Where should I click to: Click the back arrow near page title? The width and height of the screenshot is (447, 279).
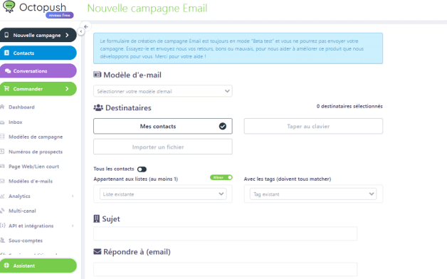tap(86, 26)
